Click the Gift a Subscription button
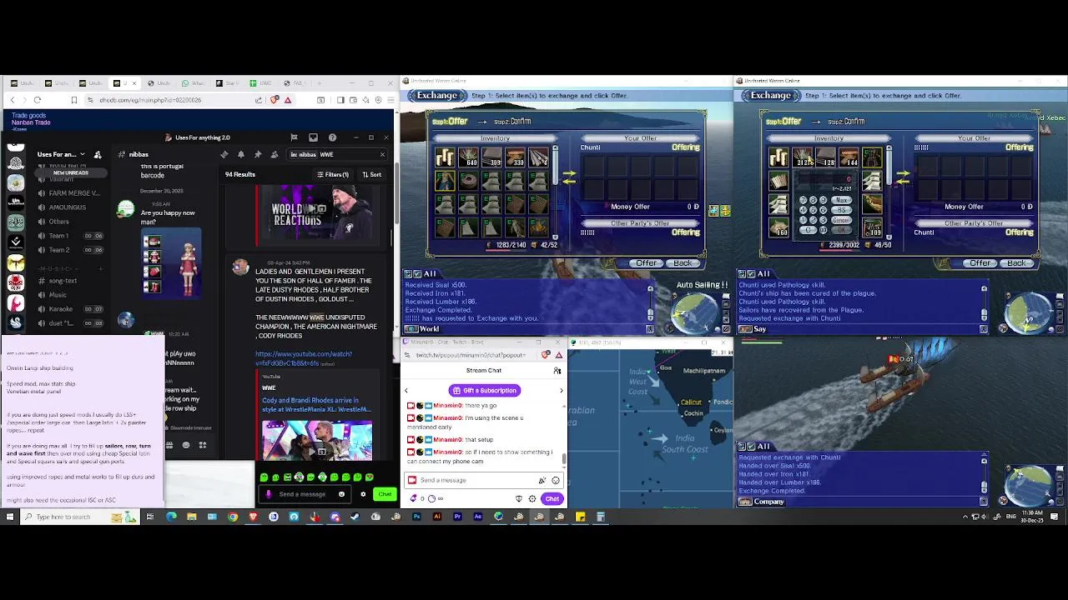Screen dimensions: 1068x600 pyautogui.click(x=484, y=391)
